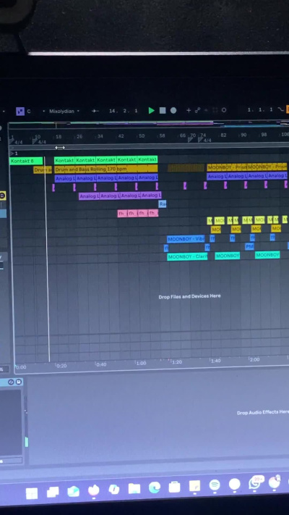Select the first blue Analog L clip at bar 18
The width and height of the screenshot is (289, 515).
point(65,178)
